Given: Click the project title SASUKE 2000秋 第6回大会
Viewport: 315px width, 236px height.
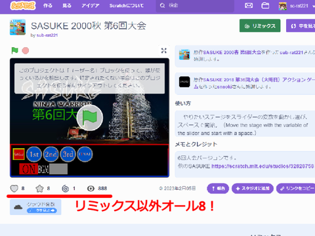Looking at the screenshot, I should (89, 26).
